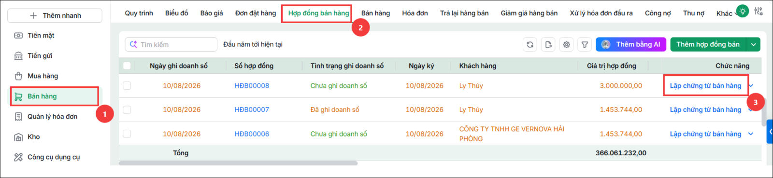Switch to the Đơn đặt hàng tab
The height and width of the screenshot is (178, 773).
[256, 13]
